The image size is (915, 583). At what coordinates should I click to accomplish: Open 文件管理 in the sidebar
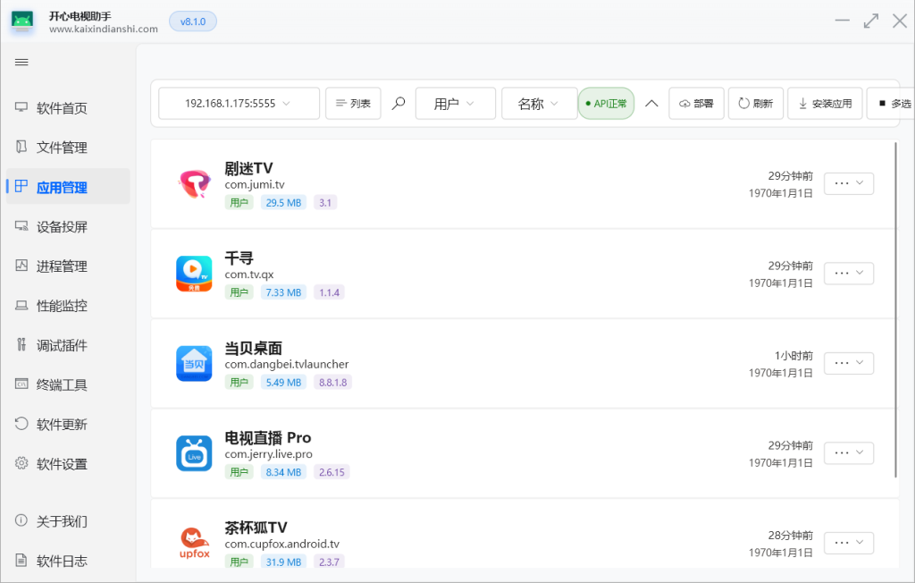62,148
